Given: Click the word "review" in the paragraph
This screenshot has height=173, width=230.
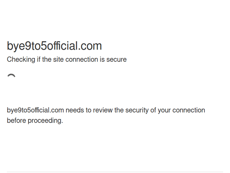Looking at the screenshot, I should click(x=103, y=110).
